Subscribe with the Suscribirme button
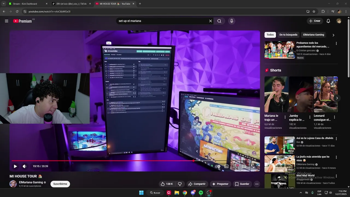 (60, 184)
